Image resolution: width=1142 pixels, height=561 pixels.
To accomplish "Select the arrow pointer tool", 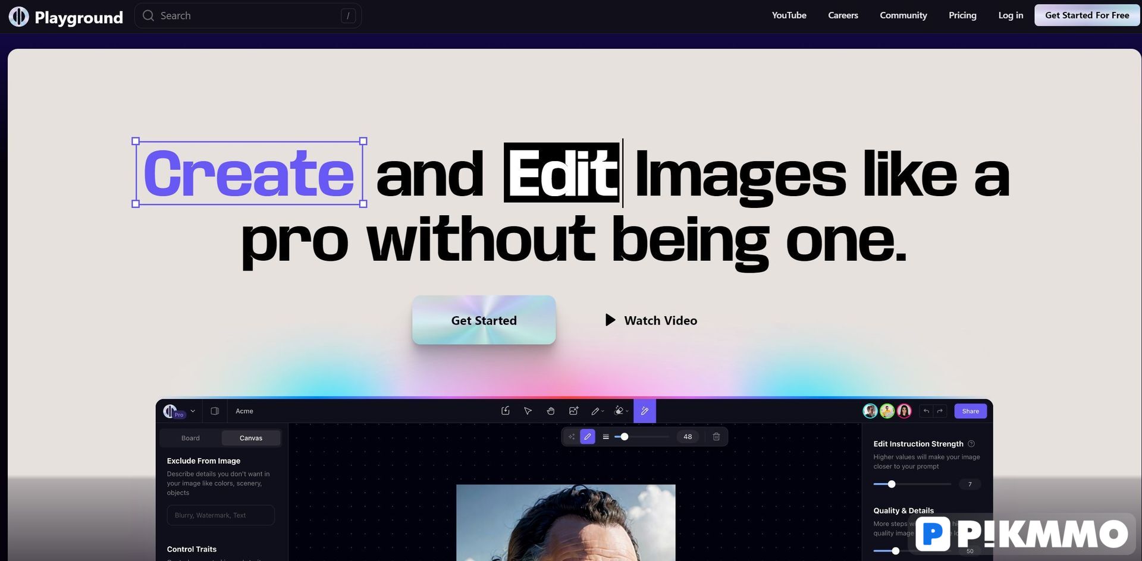I will [x=528, y=411].
